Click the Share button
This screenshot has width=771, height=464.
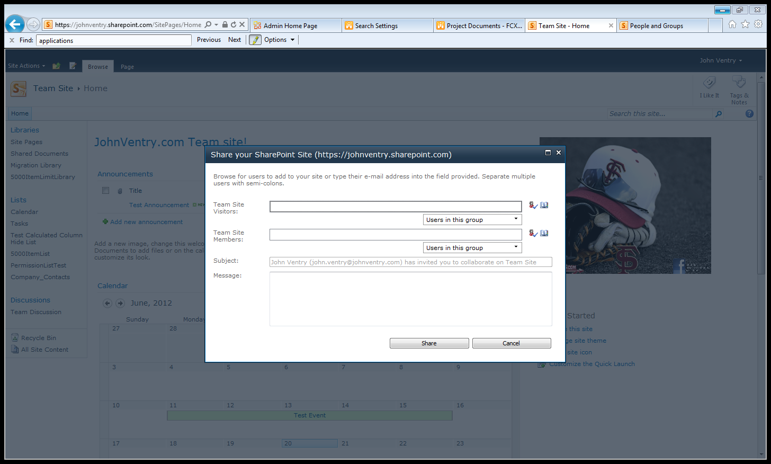[429, 343]
